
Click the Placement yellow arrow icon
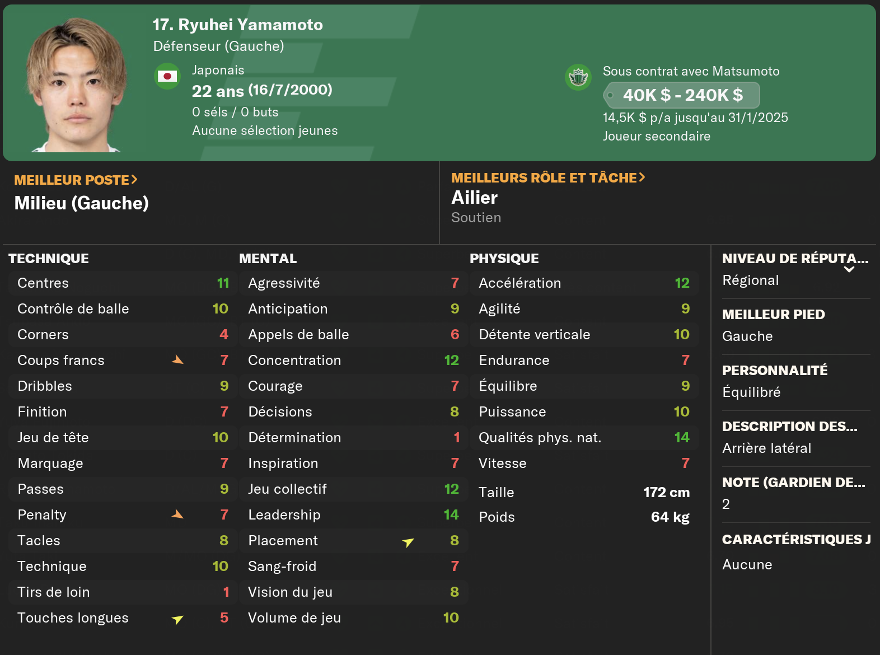tap(408, 541)
